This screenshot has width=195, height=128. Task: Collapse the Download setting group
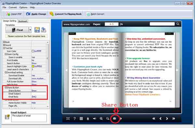pyautogui.click(x=6, y=72)
